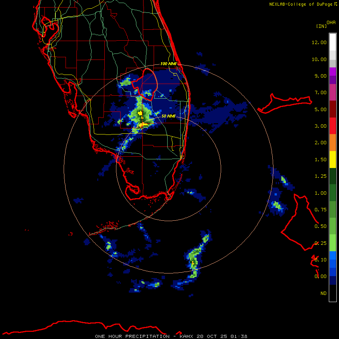Viewport: 339px width, 339px height.
Task: Click the NEXLAB-College of DuPage credit text
Action: [301, 4]
